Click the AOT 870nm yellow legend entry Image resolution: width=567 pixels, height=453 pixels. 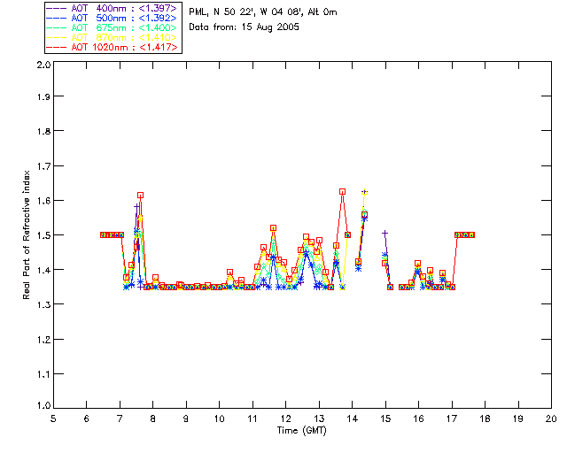coord(112,37)
